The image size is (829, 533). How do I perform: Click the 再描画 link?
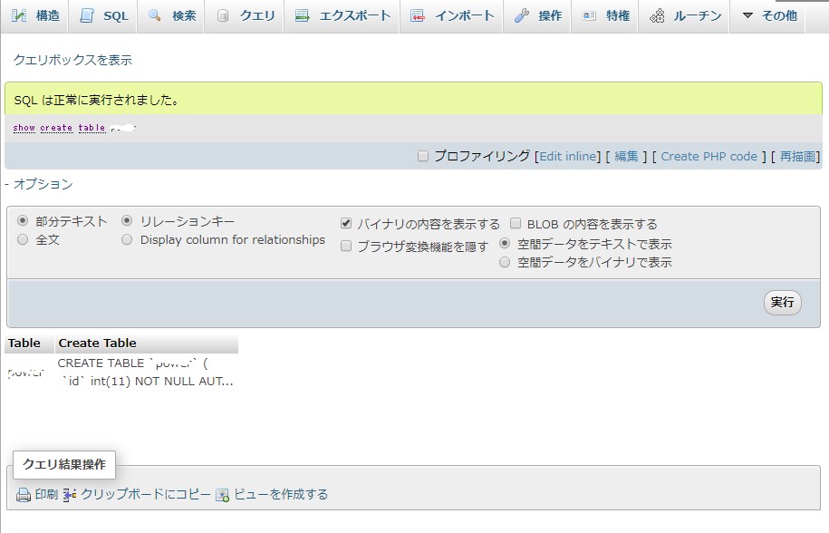(797, 157)
